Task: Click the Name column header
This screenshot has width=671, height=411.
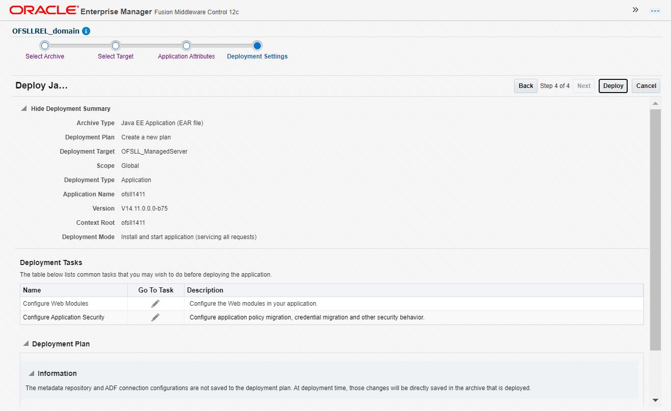Action: 74,290
